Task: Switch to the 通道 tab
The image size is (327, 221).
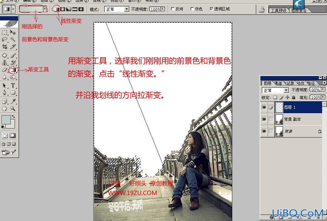Action: tap(278, 83)
